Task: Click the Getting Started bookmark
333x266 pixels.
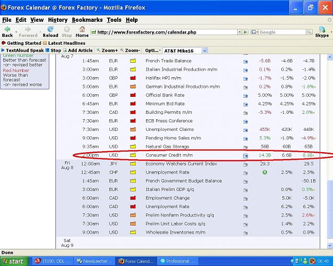Action: 21,43
